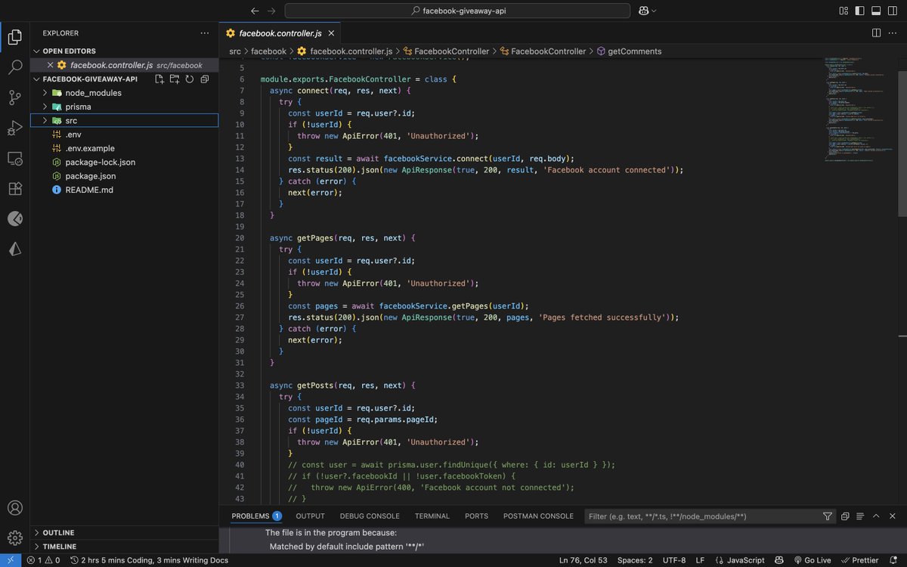
Task: Open the Run and Debug view
Action: (14, 128)
